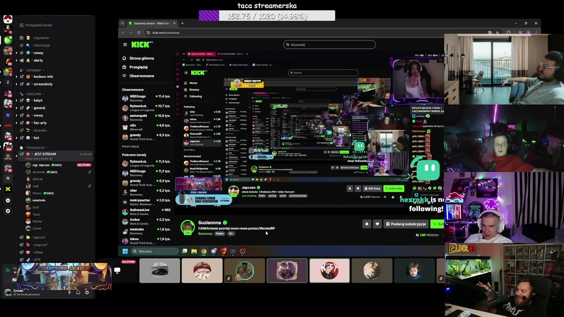Click the green KICK logo

click(x=141, y=44)
